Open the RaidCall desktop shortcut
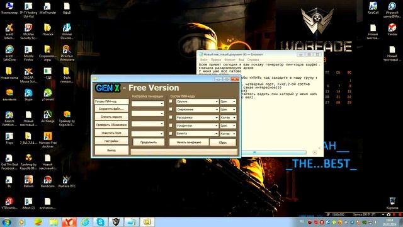403x227 pixels. (x=373, y=8)
